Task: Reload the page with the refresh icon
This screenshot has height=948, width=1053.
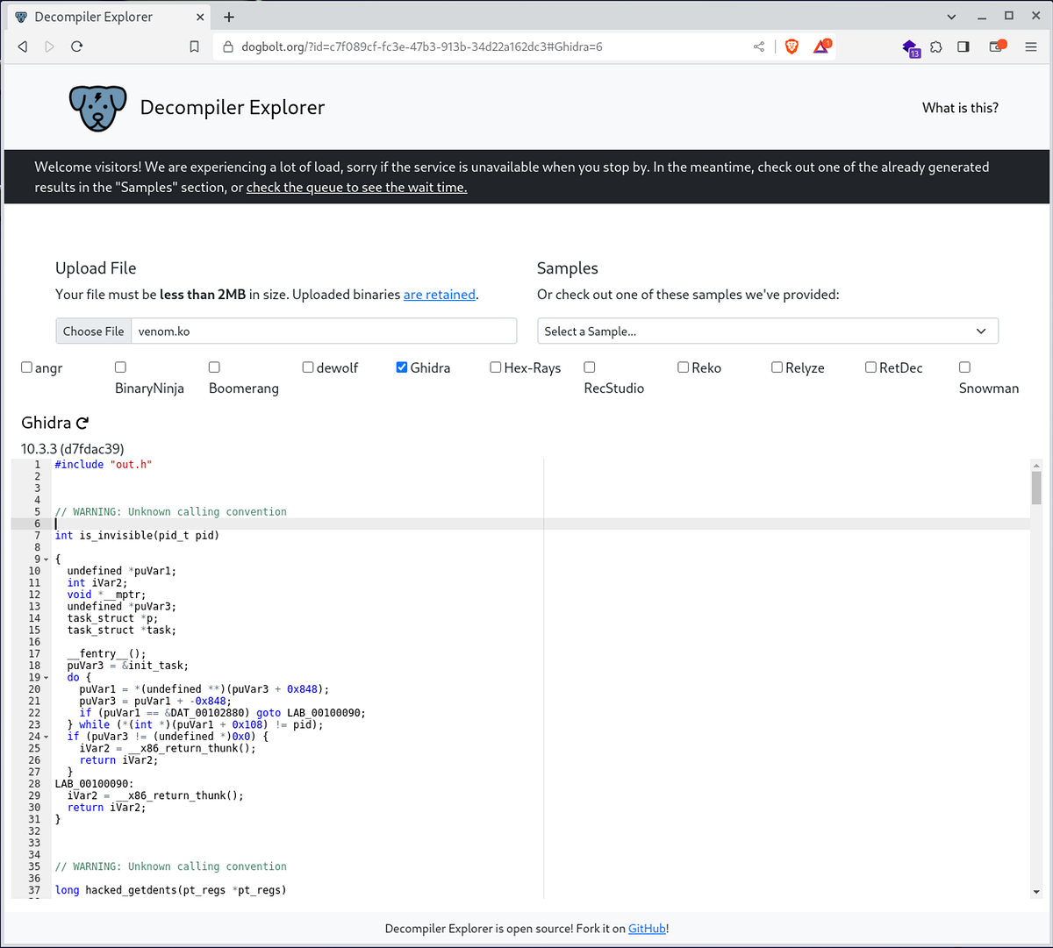Action: click(76, 46)
